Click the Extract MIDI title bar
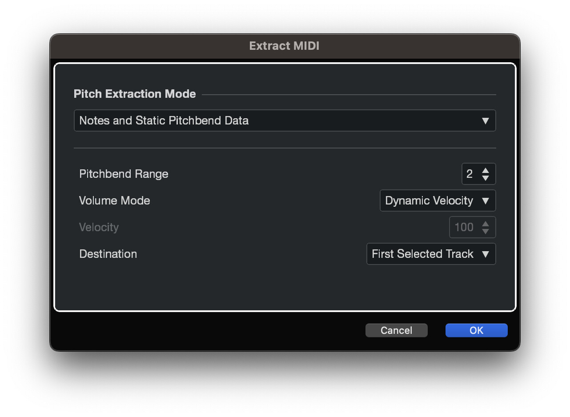Viewport: 570px width, 417px height. click(285, 46)
